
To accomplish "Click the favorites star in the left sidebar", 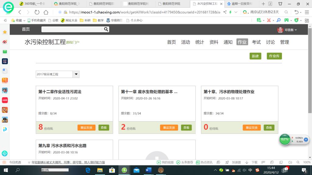I will (5, 32).
